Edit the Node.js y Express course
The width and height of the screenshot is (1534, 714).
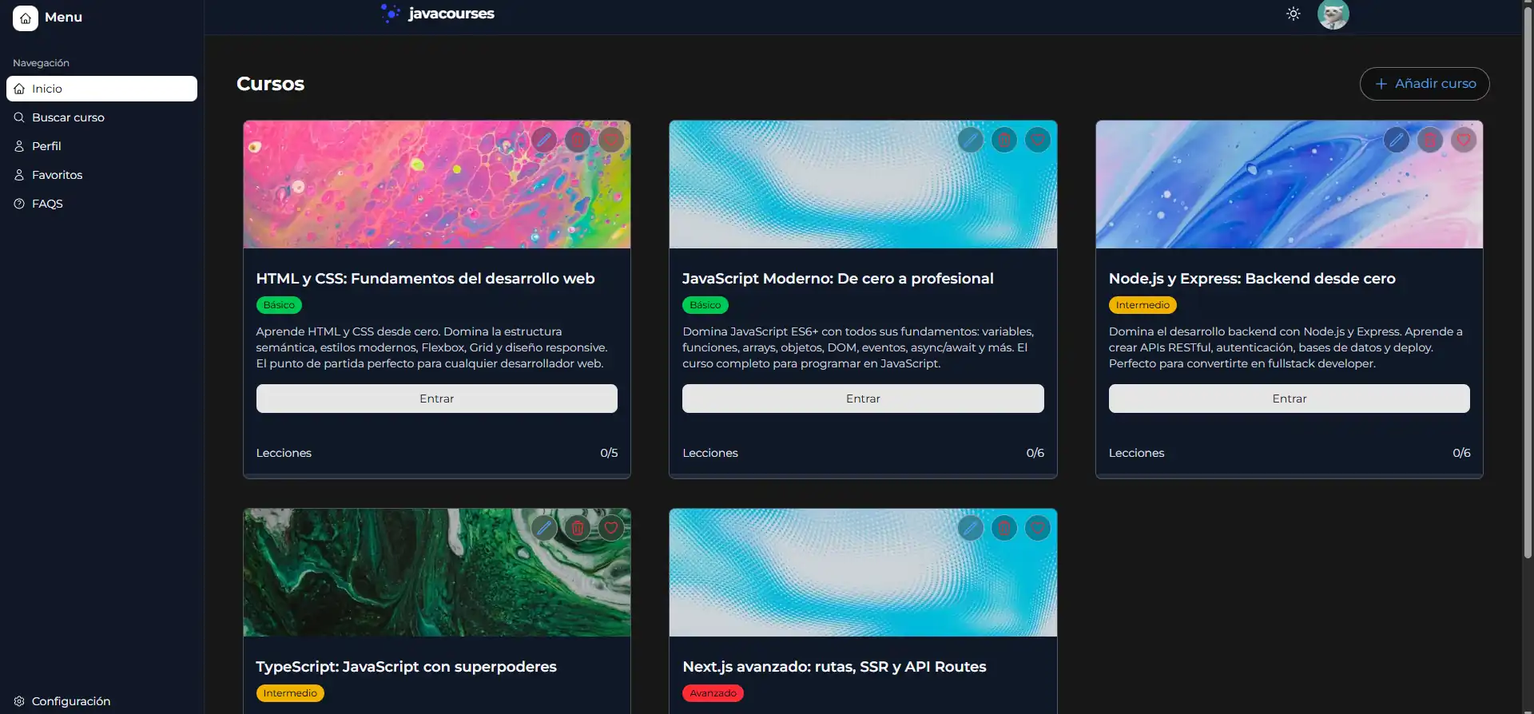(1397, 141)
